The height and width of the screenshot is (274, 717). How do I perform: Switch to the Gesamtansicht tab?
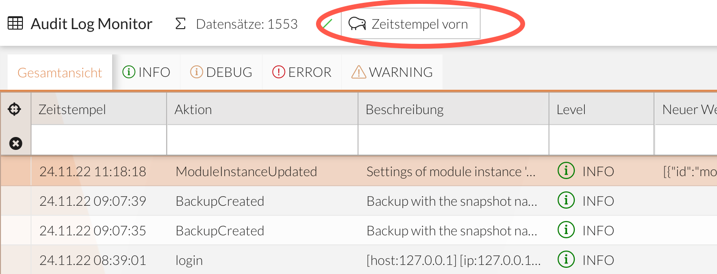[60, 73]
